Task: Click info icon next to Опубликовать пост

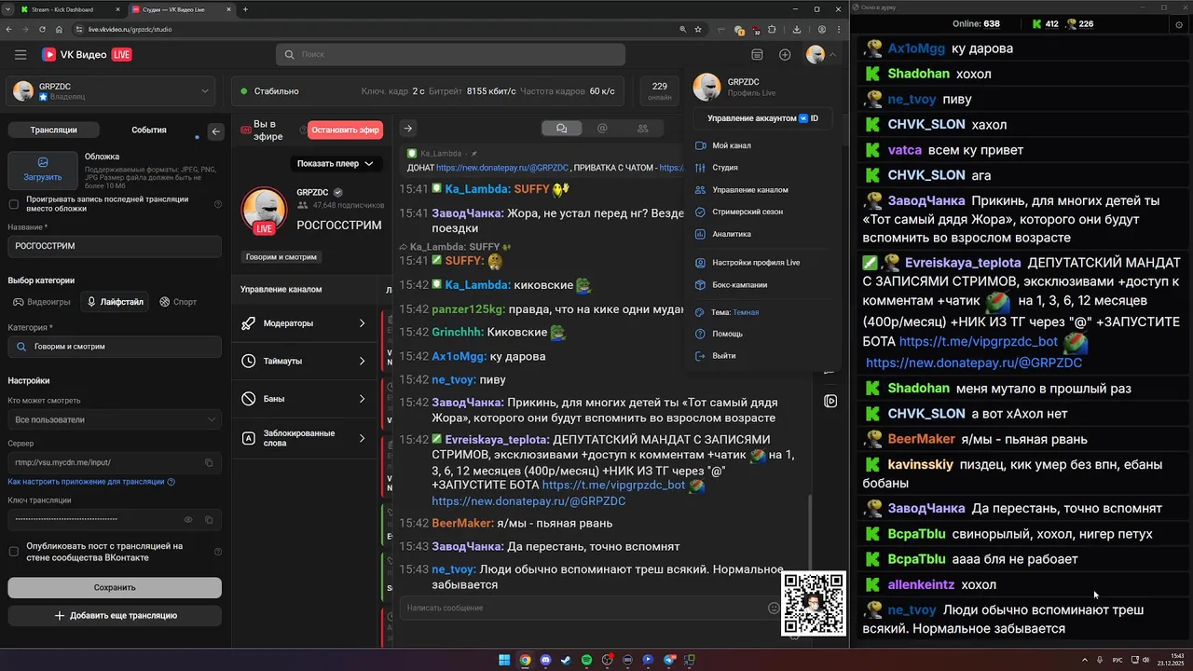Action: pos(218,552)
